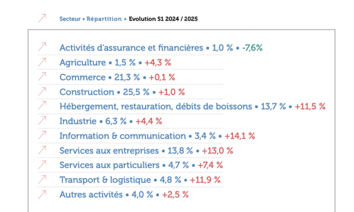This screenshot has width=354, height=212.
Task: Click the arrow beside Activités d'assurance et financières
Action: coord(42,47)
